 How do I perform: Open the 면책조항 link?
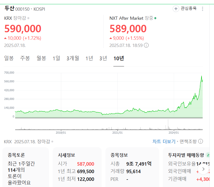[x=188, y=141]
